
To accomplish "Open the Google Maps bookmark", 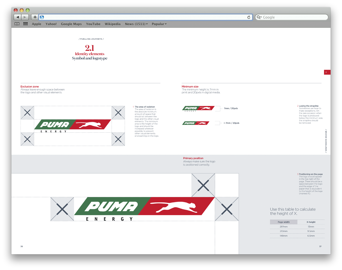I will point(71,24).
